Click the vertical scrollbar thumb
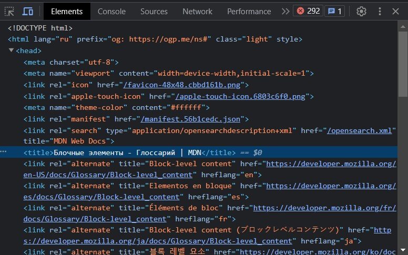Viewport: 408px width, 255px height. (403, 64)
